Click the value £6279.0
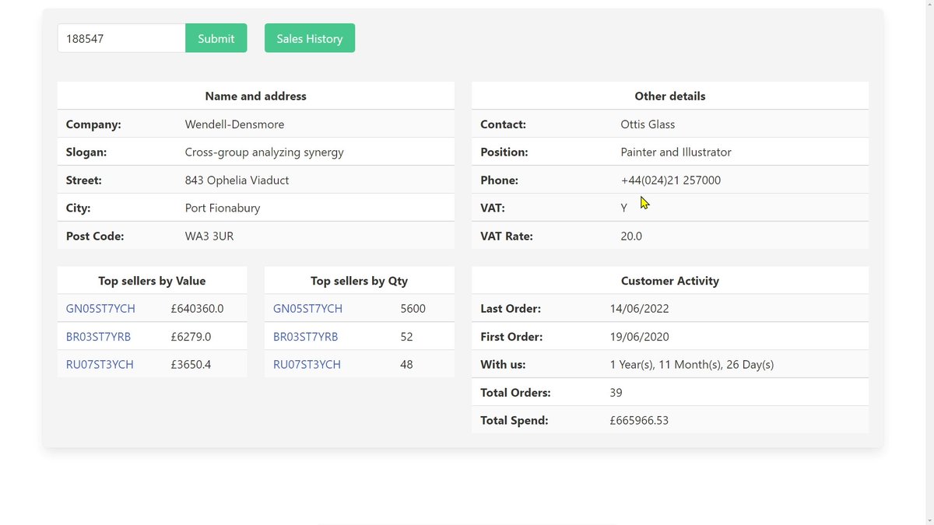The image size is (934, 525). pos(191,337)
